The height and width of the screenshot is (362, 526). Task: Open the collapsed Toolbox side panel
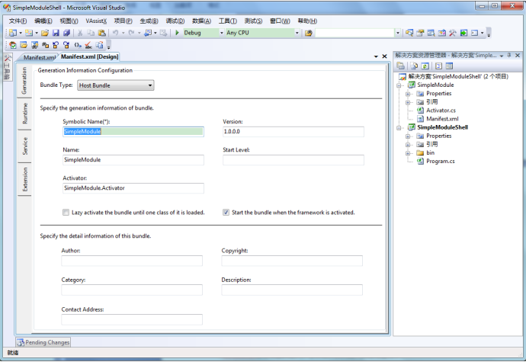tap(8, 67)
